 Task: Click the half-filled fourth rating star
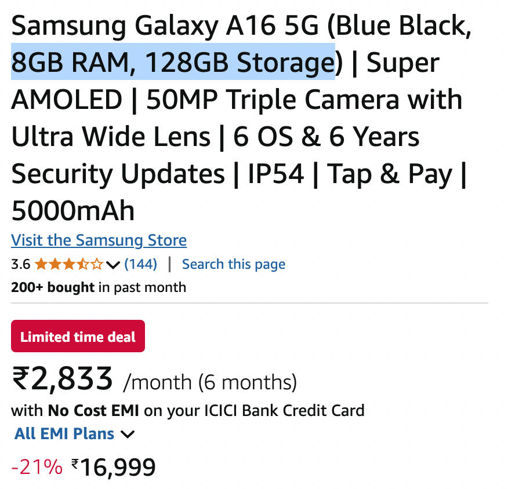tap(84, 265)
